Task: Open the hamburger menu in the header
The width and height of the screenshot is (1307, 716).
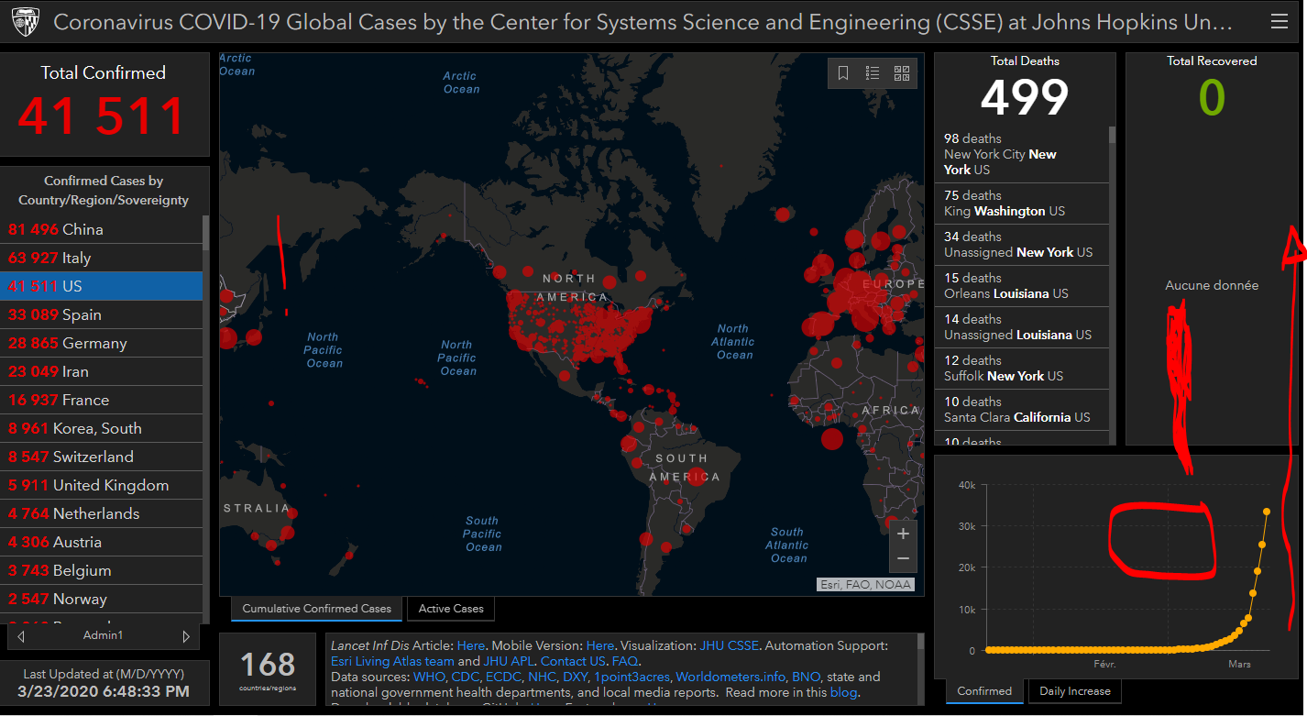Action: (1280, 22)
